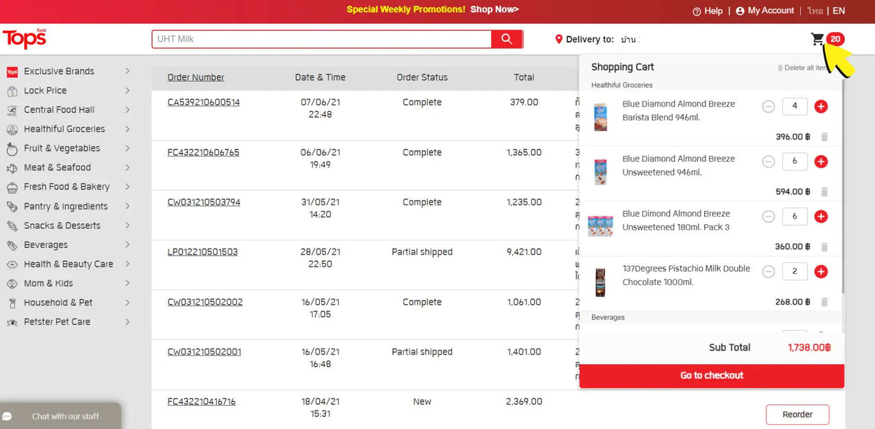The width and height of the screenshot is (875, 429).
Task: Expand Beverages submenu chevron
Action: click(x=128, y=245)
